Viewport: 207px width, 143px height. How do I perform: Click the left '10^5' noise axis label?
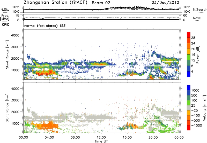(16, 7)
